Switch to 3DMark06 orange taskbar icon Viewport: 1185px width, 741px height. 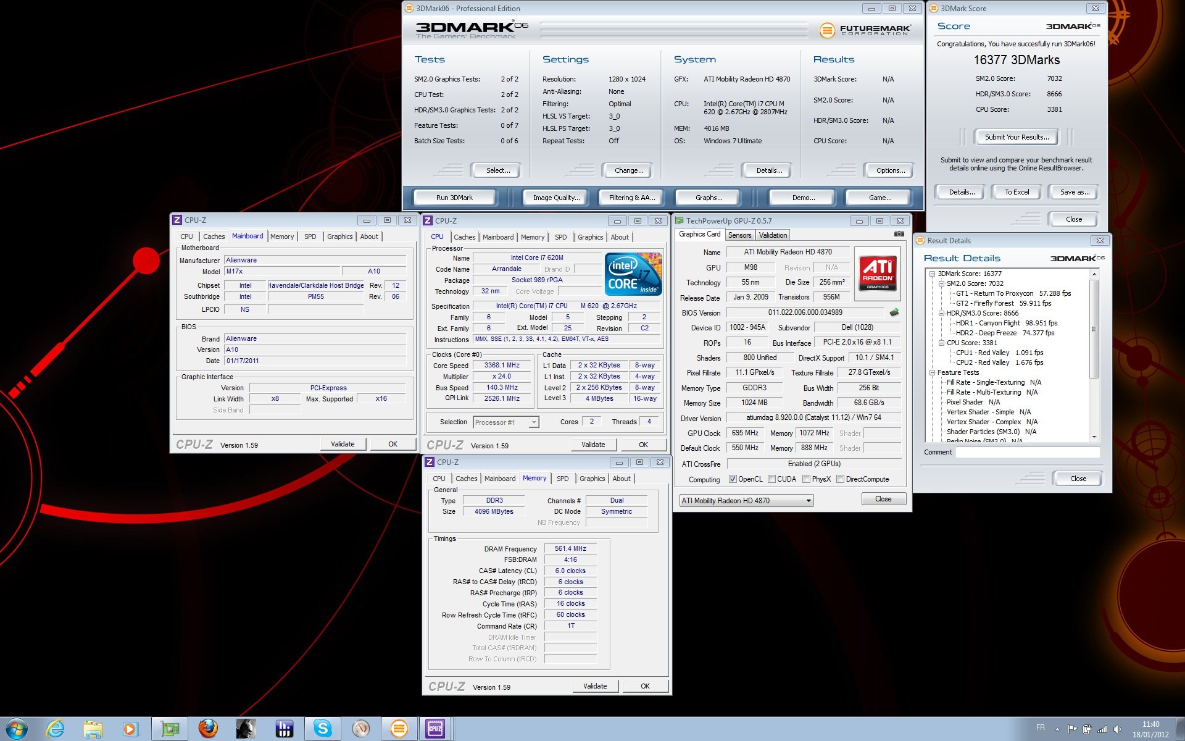coord(399,729)
